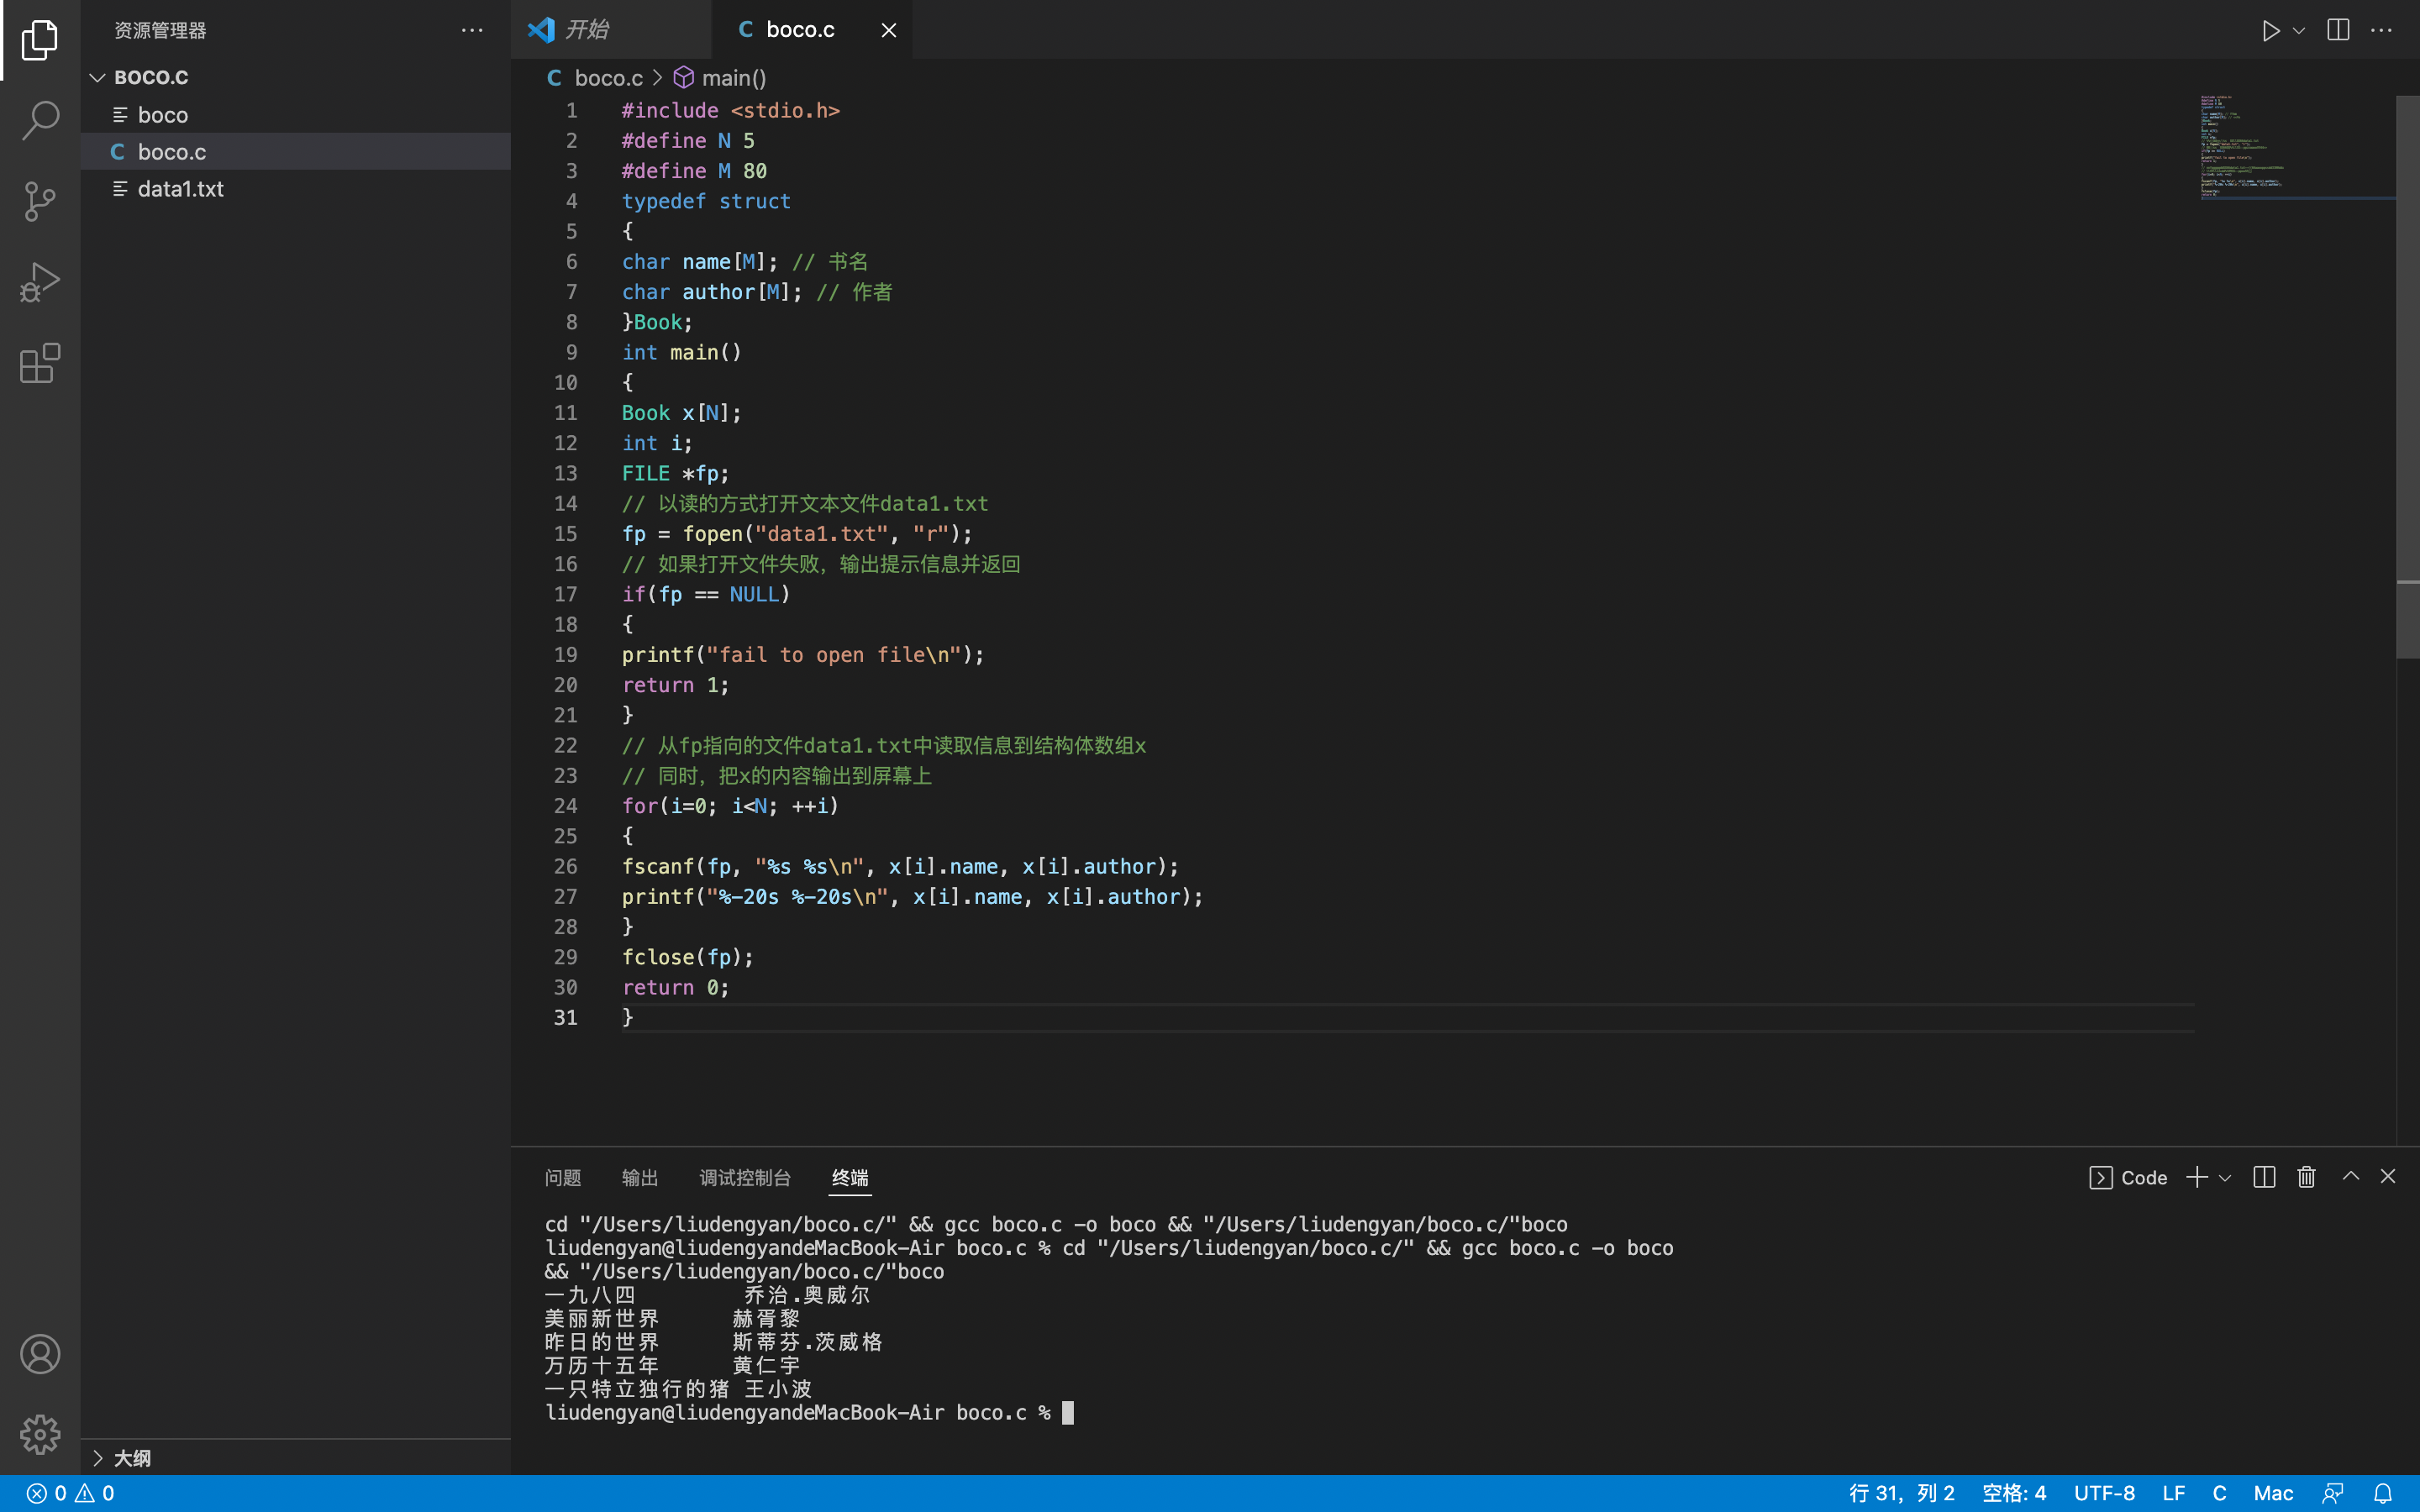2420x1512 pixels.
Task: Maximize the terminal panel size
Action: tap(2351, 1177)
